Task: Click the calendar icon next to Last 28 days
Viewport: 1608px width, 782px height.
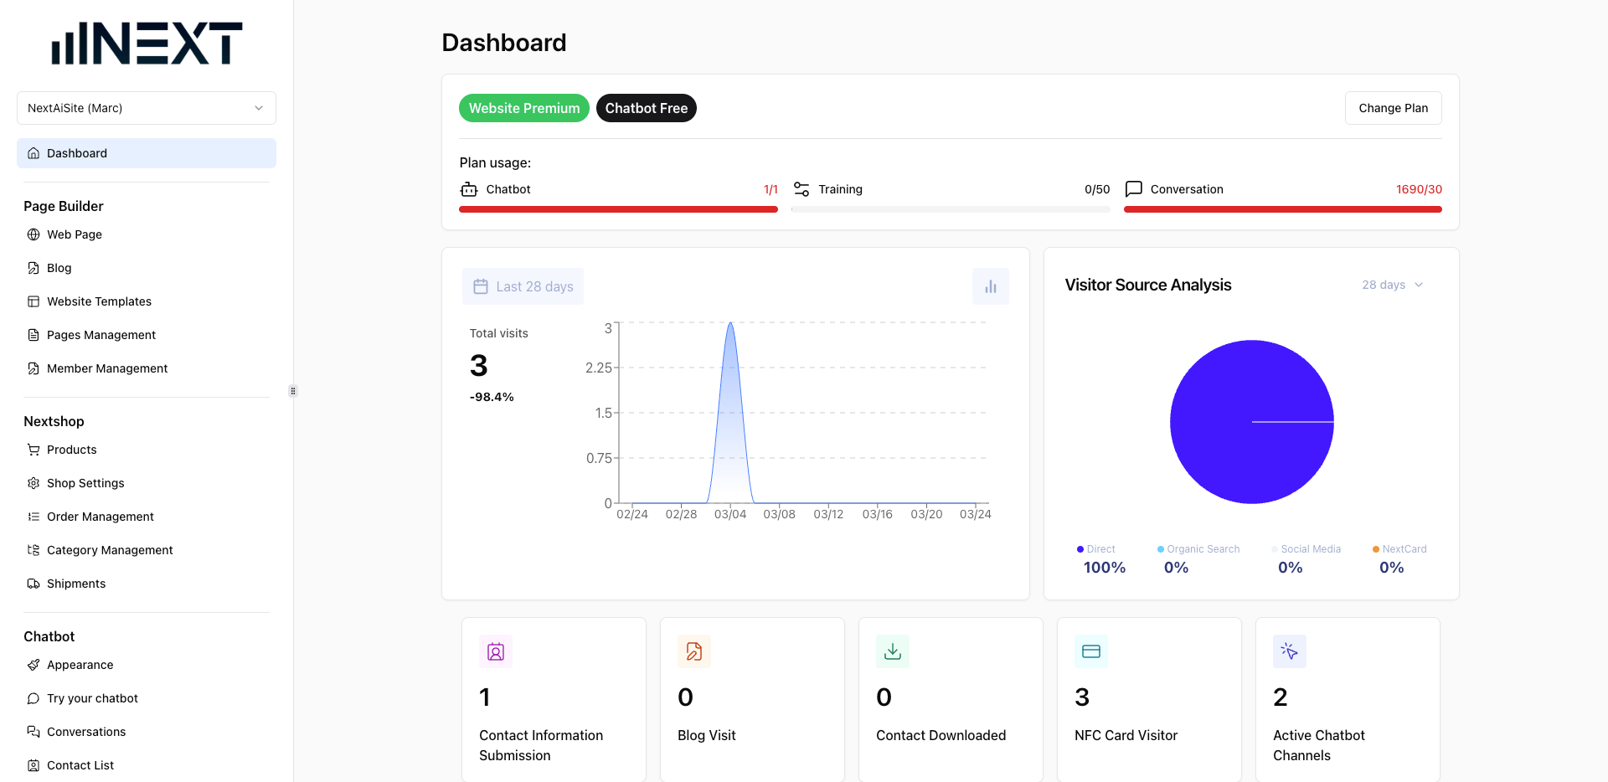Action: (480, 286)
